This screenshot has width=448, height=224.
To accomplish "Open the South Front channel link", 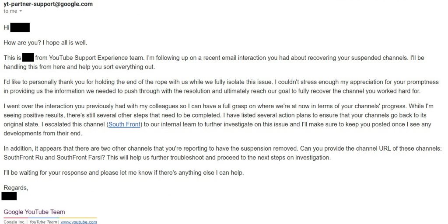I will (x=125, y=124).
